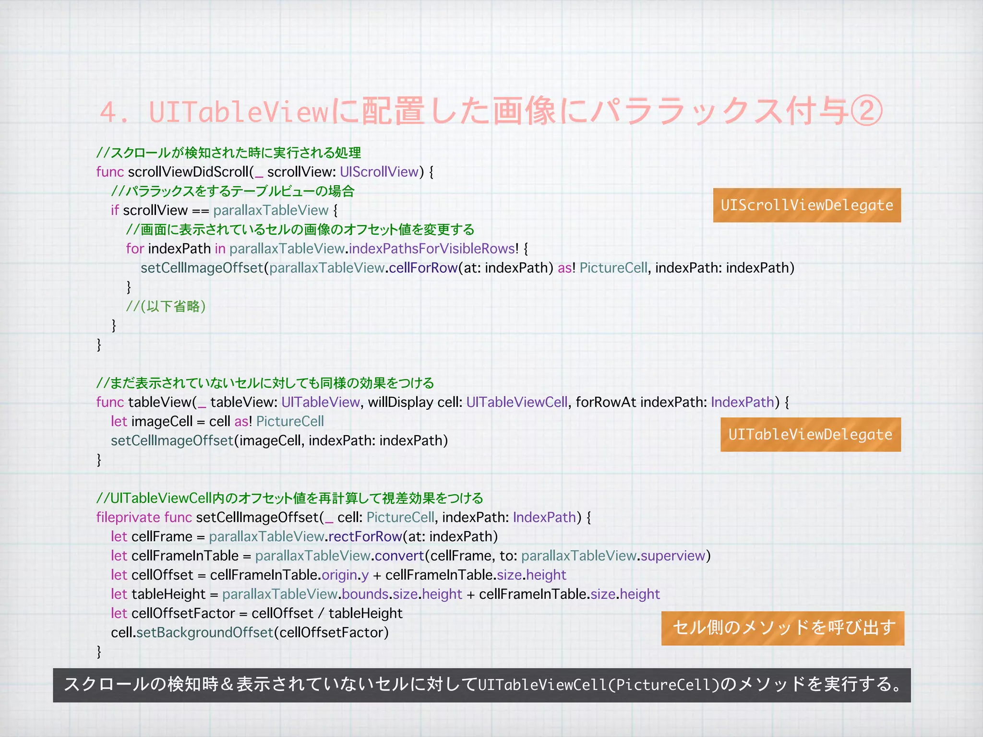Viewport: 983px width, 737px height.
Task: Click the orange UITableViewDelegate label
Action: click(x=811, y=435)
